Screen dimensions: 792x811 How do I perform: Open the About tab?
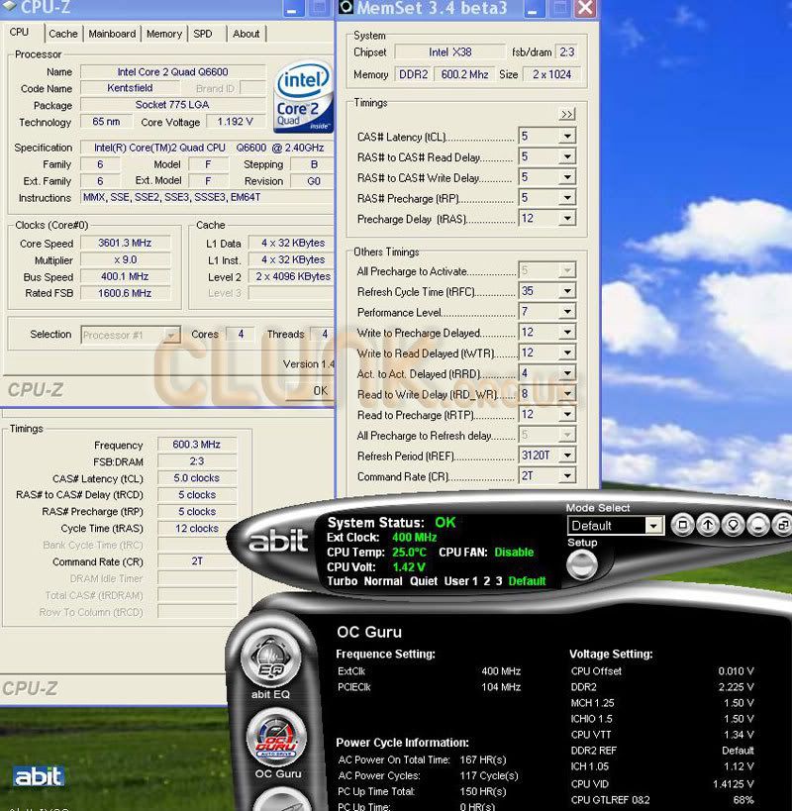[247, 34]
